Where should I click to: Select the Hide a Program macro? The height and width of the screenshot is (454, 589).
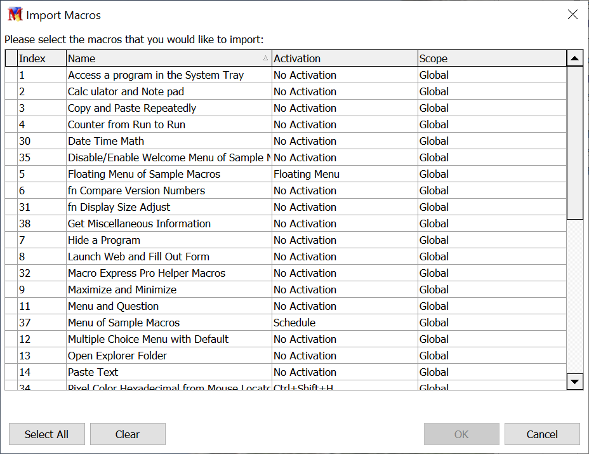coord(104,240)
